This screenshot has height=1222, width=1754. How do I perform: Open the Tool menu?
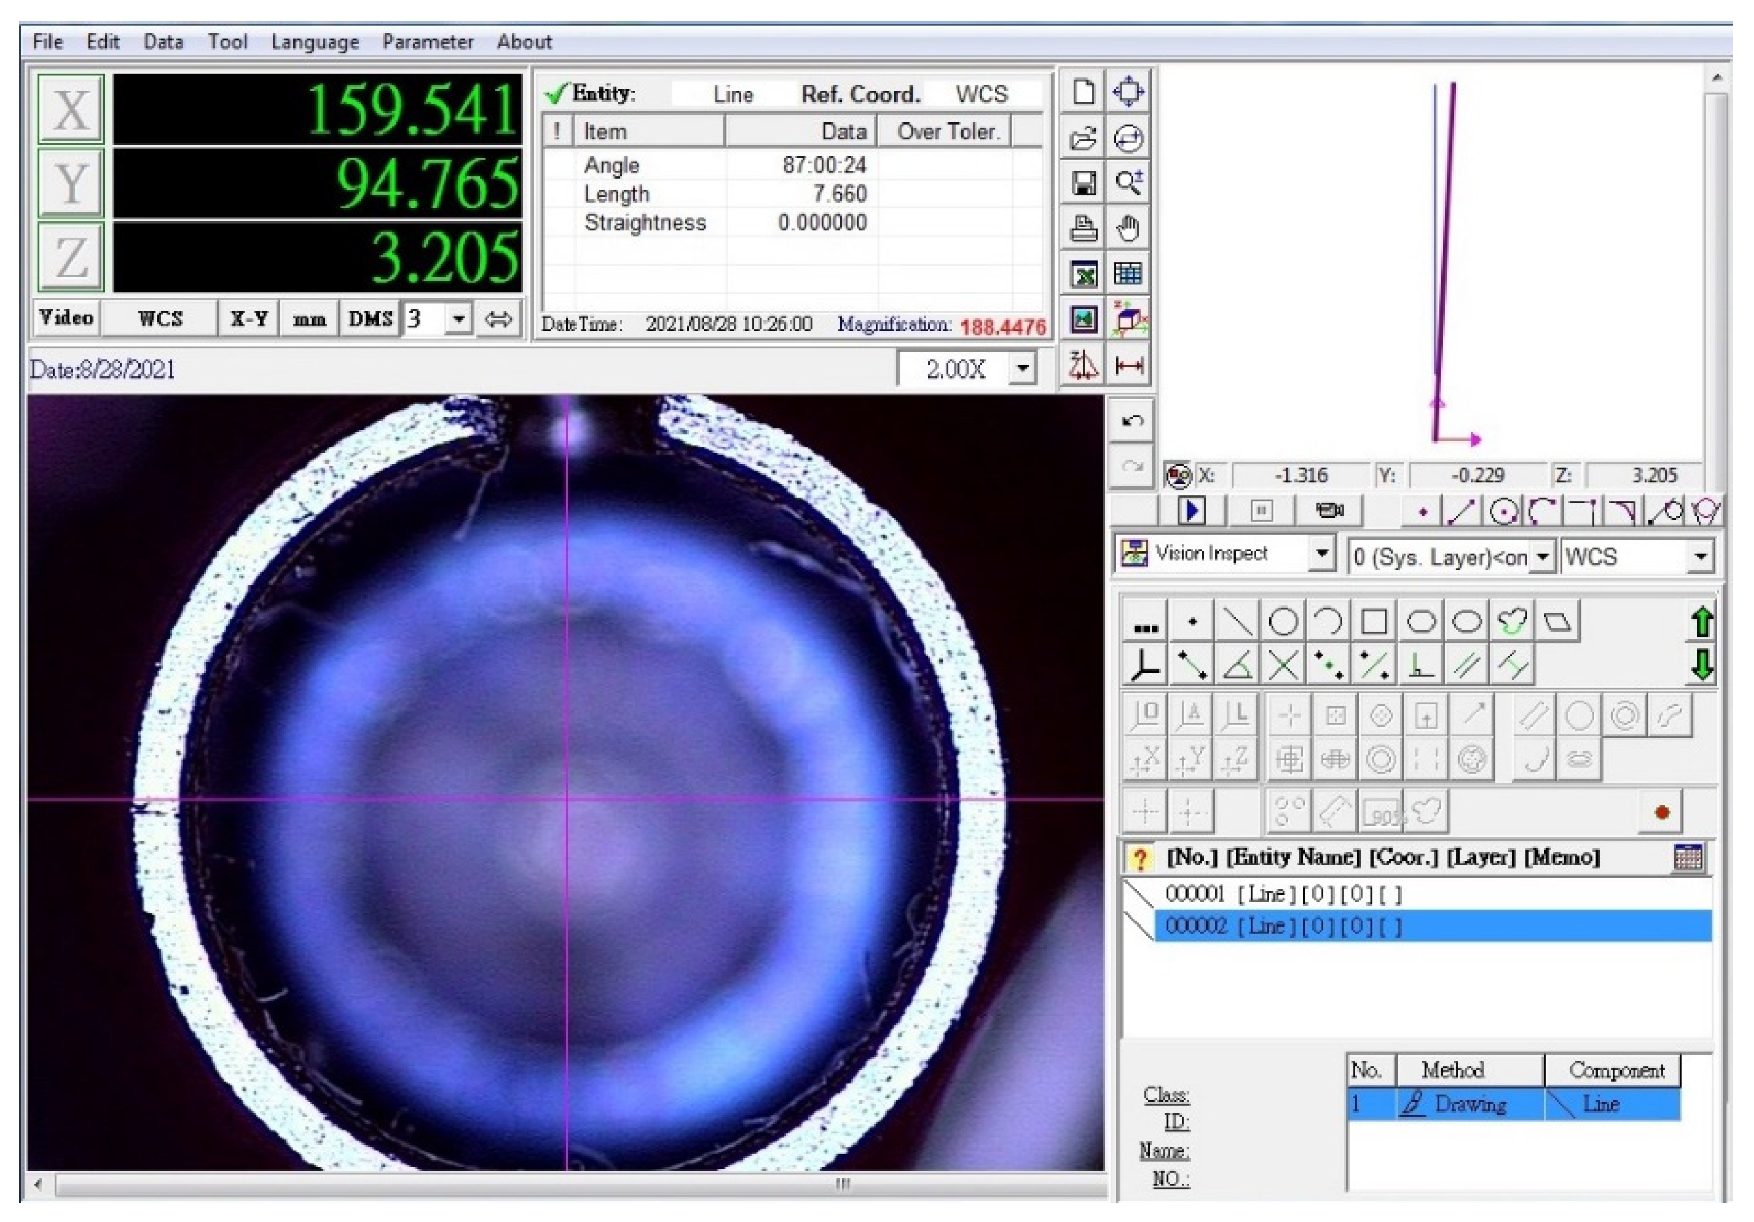coord(228,42)
